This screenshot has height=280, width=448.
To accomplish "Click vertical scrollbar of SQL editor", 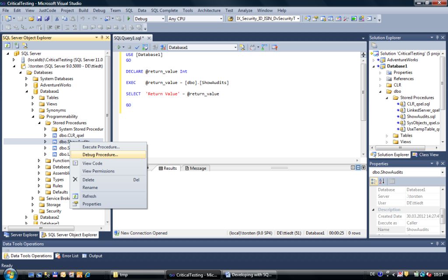I will (x=364, y=91).
